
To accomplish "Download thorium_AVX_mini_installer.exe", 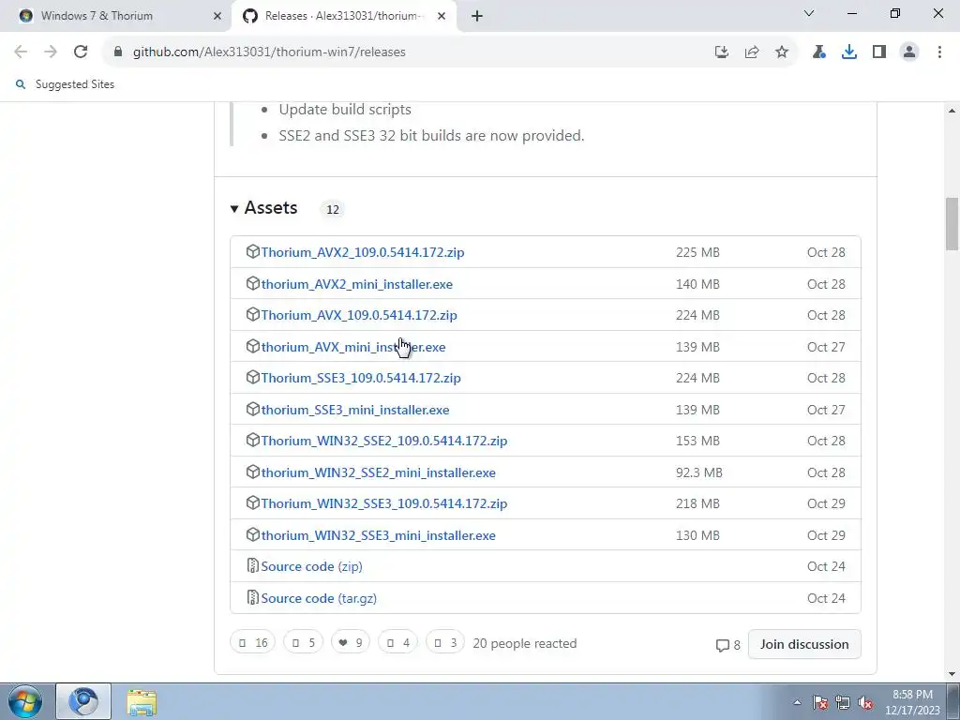I will [x=353, y=347].
